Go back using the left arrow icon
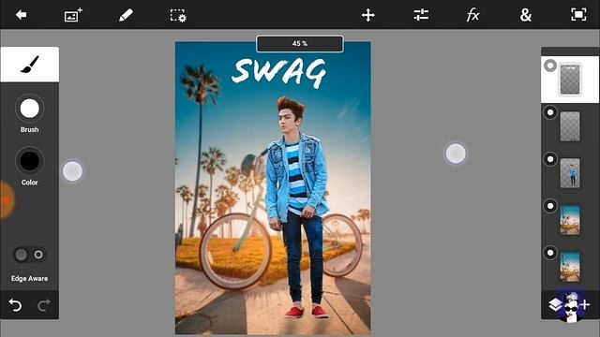This screenshot has height=337, width=600. click(21, 15)
